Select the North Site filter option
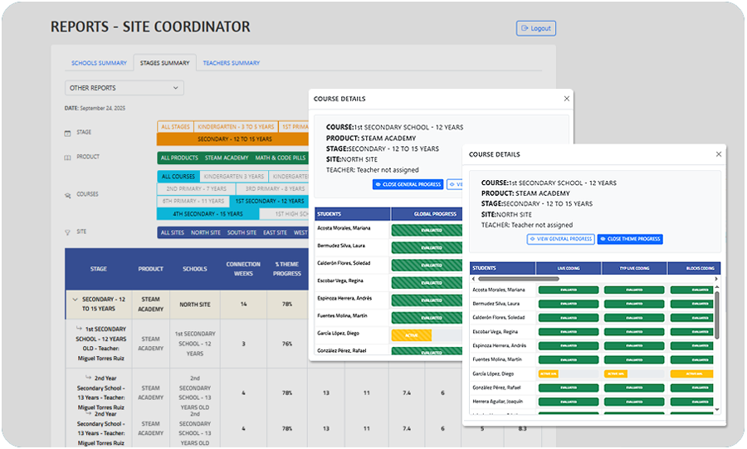 pyautogui.click(x=205, y=233)
